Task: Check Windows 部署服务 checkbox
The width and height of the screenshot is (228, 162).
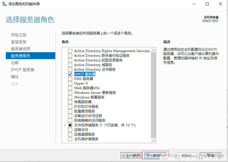Action: (x=70, y=97)
